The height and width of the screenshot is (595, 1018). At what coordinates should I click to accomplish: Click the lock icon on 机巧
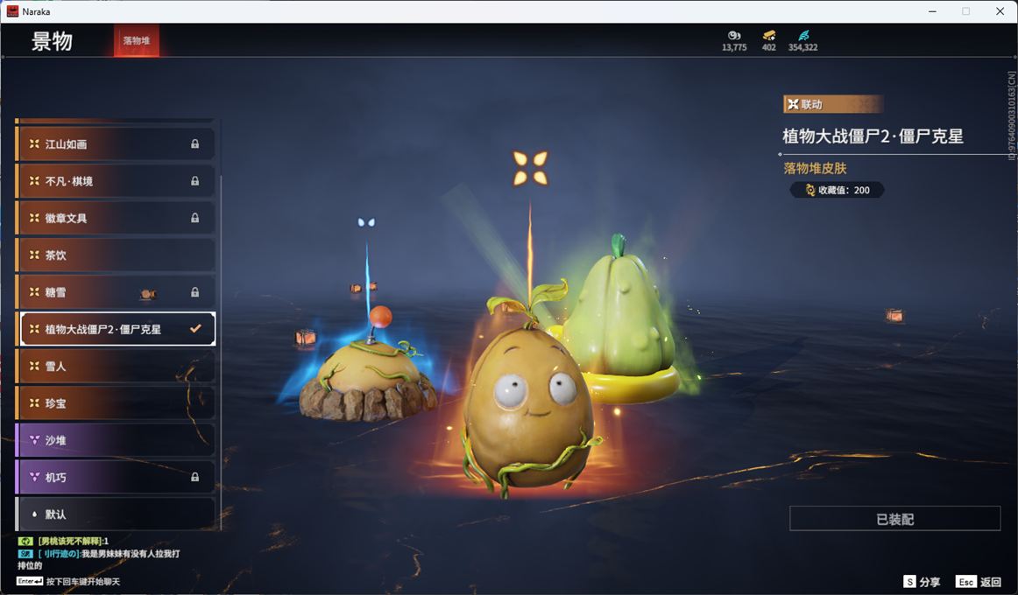194,477
